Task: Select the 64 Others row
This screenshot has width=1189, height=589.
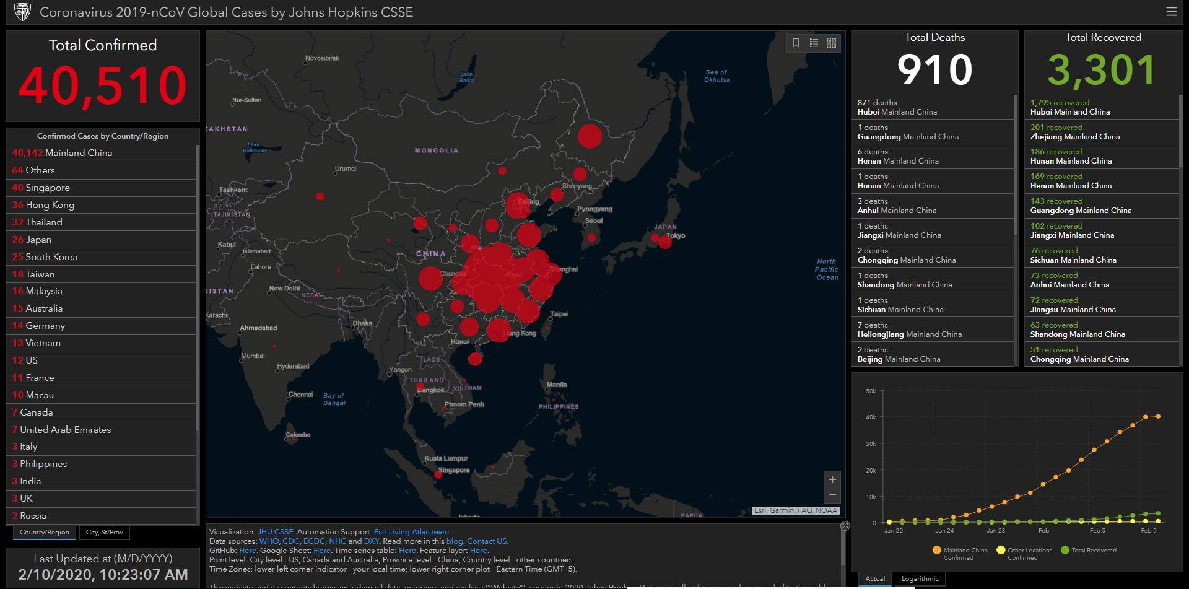Action: (102, 170)
